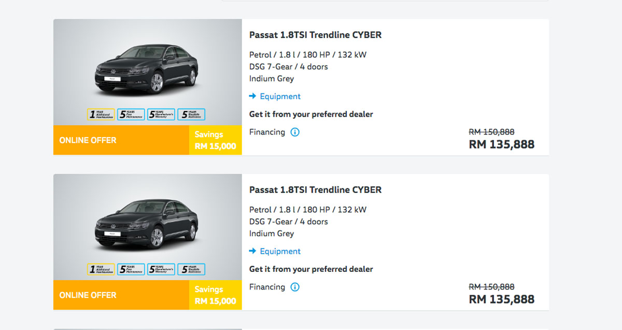Image resolution: width=622 pixels, height=330 pixels.
Task: Click the 5 Years Roadside Assistance badge, second listing
Action: [x=191, y=269]
